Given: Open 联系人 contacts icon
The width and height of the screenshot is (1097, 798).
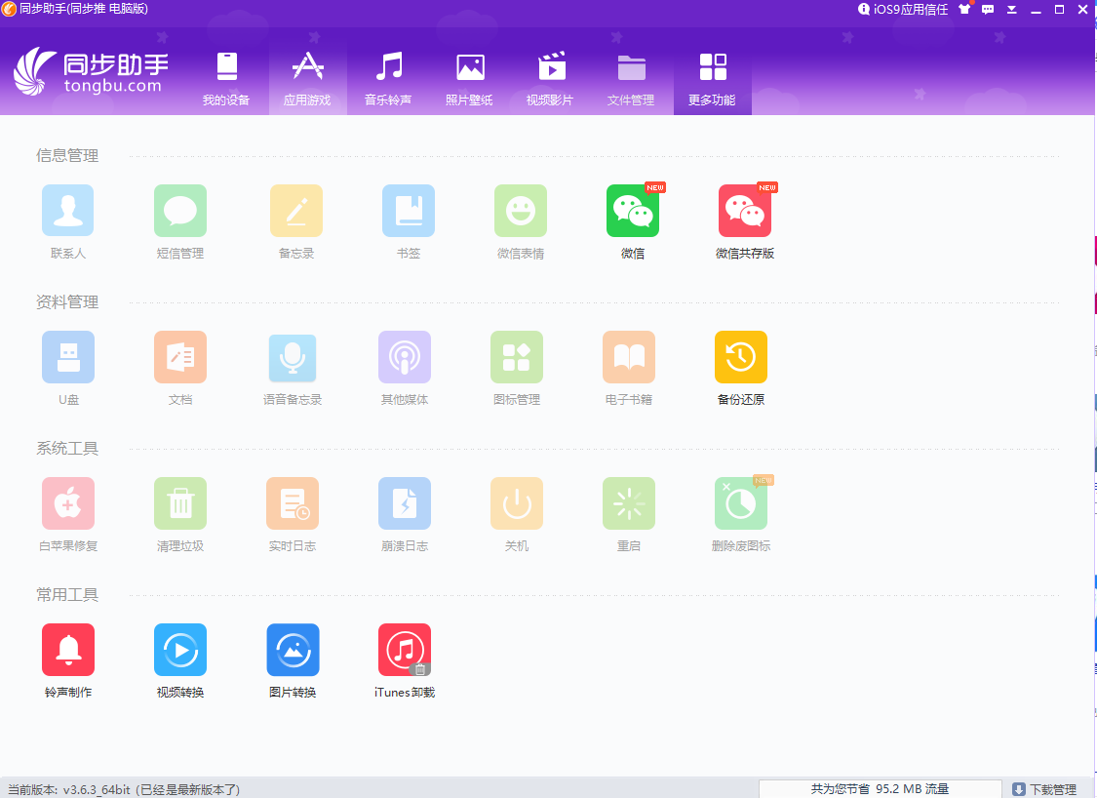Looking at the screenshot, I should pos(68,212).
